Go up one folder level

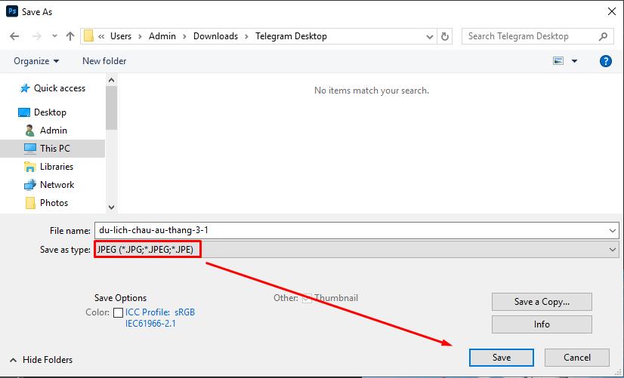(x=70, y=36)
